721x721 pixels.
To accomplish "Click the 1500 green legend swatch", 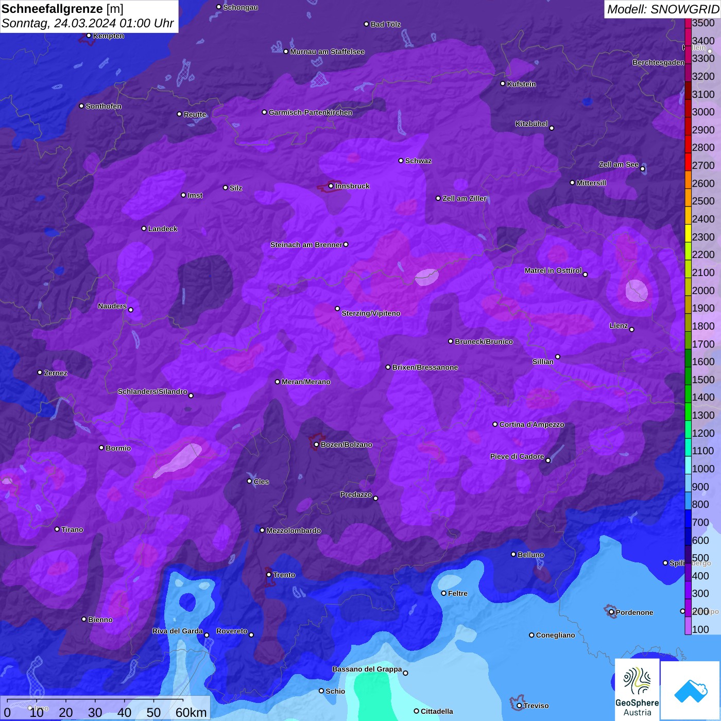I will [688, 376].
